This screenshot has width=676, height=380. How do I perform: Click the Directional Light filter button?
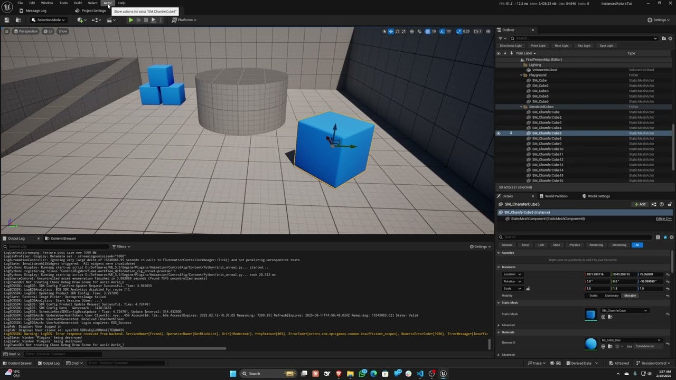click(511, 45)
